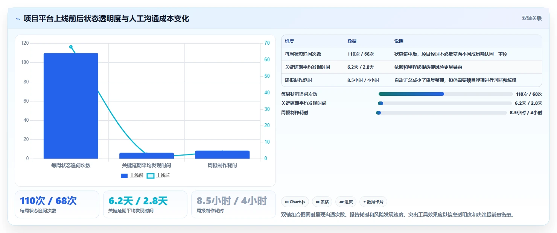Click the description starting 状态集中后

coord(450,54)
